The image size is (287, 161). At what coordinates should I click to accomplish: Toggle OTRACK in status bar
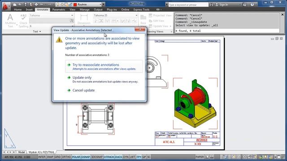(109, 157)
